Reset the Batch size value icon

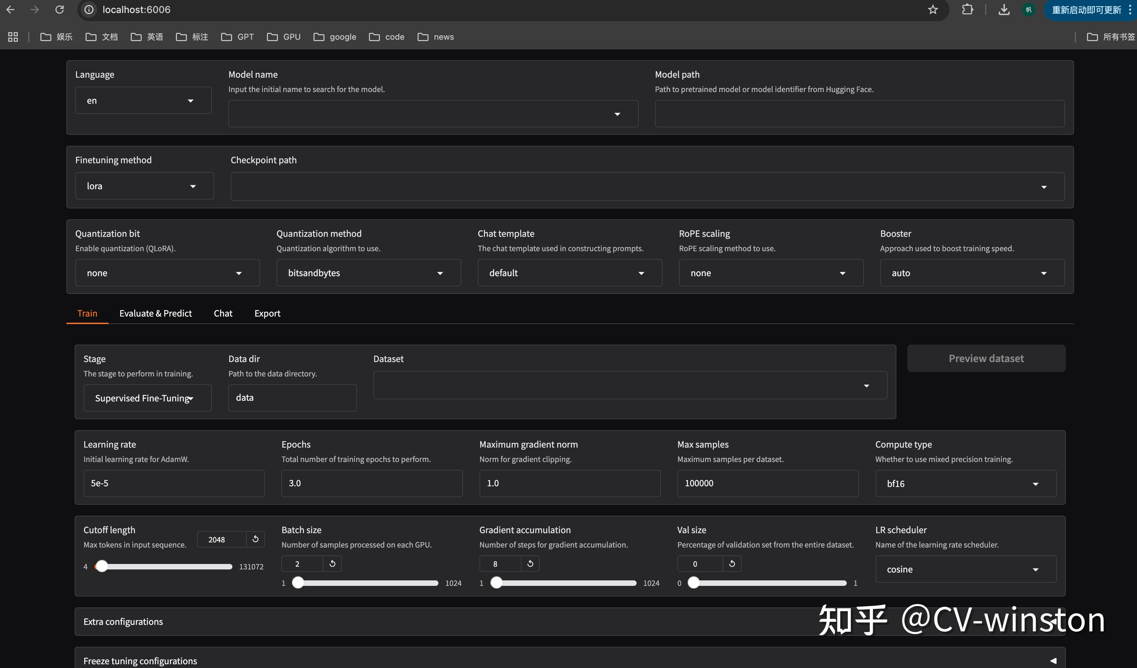(x=333, y=563)
